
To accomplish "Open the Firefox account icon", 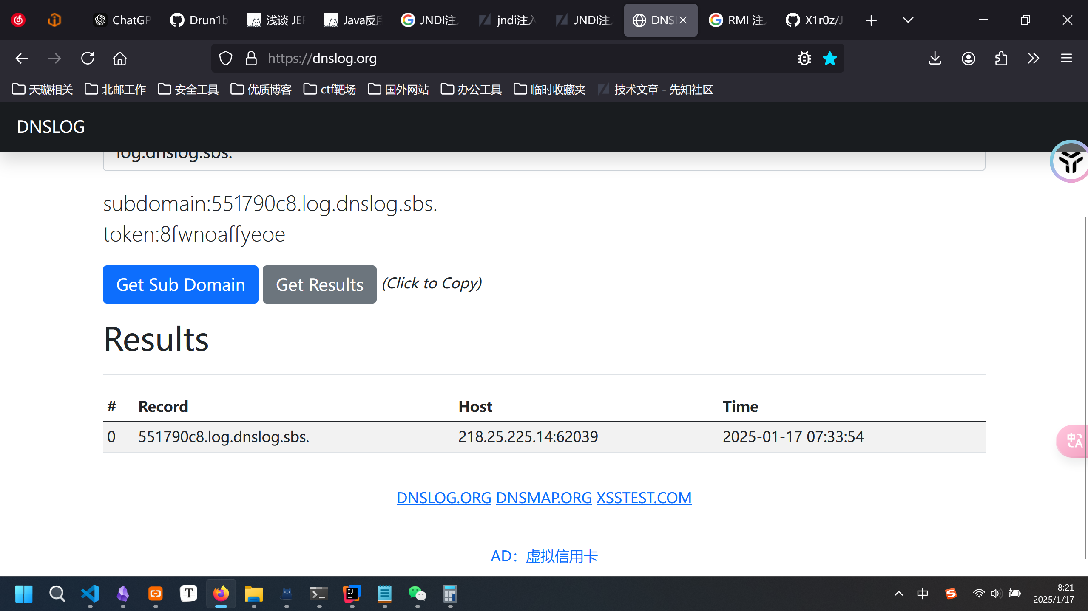I will click(x=968, y=58).
